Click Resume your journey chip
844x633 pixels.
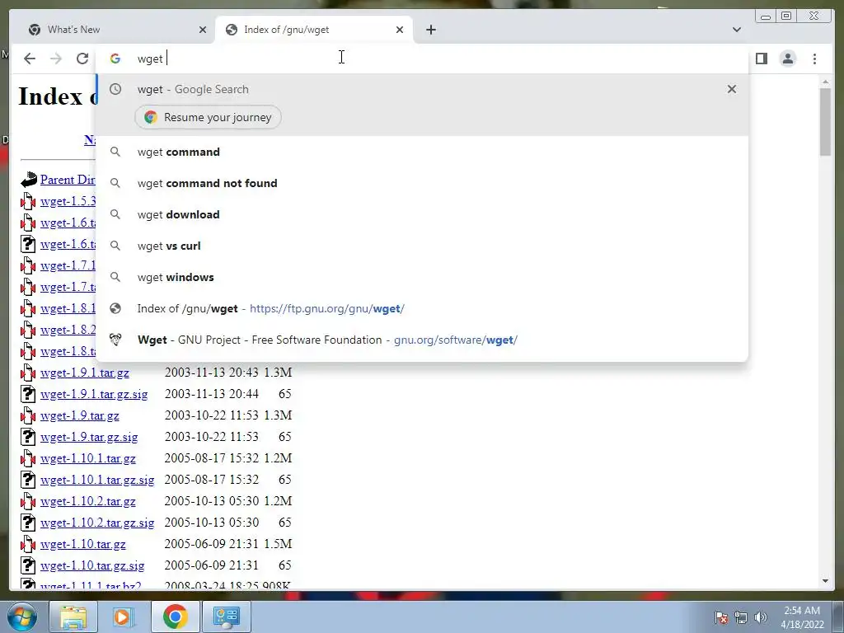tap(208, 117)
